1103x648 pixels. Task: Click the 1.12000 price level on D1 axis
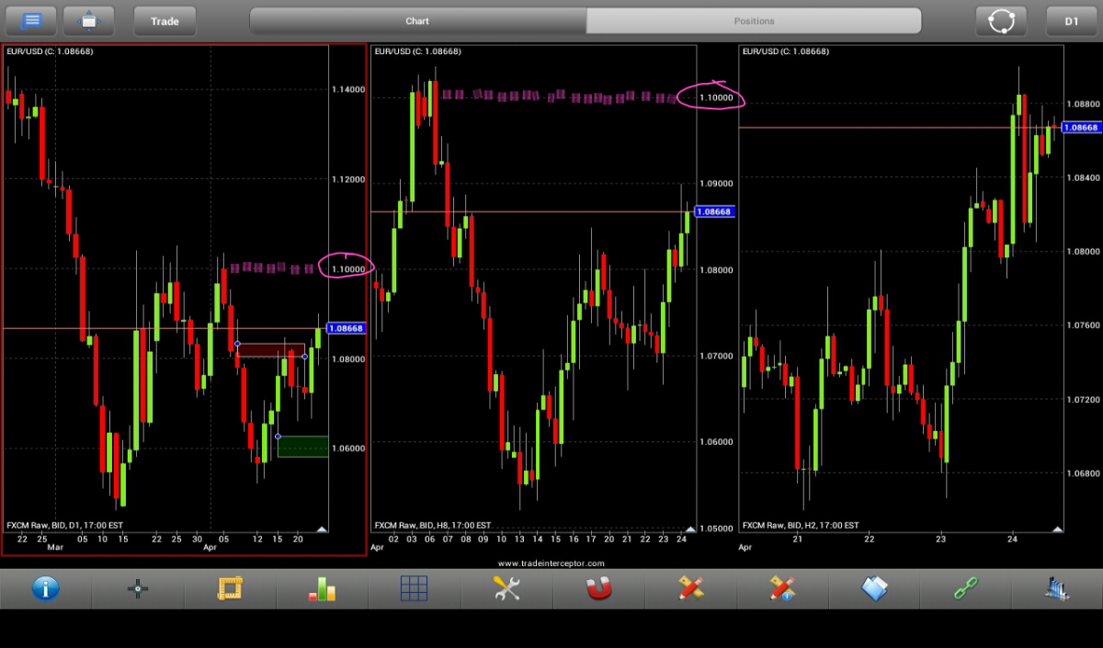coord(348,179)
